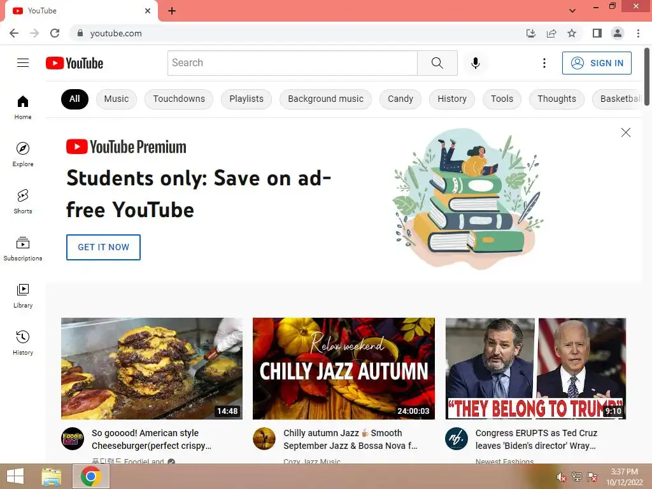Viewport: 652px width, 489px height.
Task: Open Chrome three-dot menu
Action: 638,33
